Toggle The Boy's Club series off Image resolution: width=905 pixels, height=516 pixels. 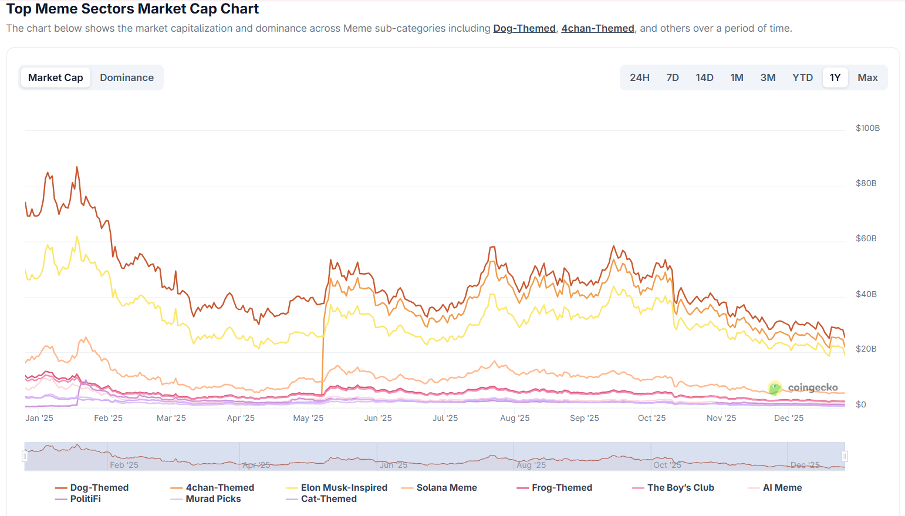(681, 487)
